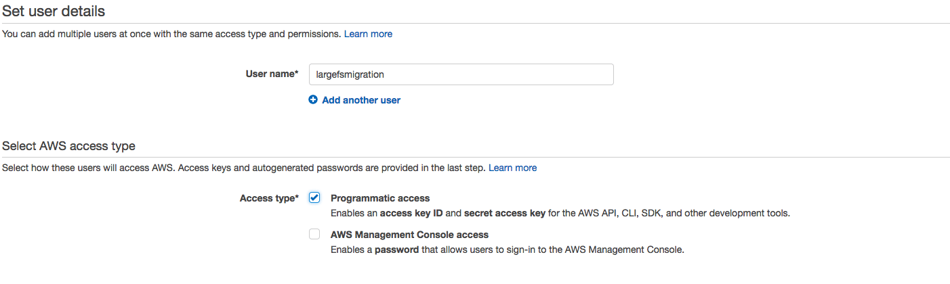Click the plus icon beside Add another user
The height and width of the screenshot is (284, 950).
313,100
